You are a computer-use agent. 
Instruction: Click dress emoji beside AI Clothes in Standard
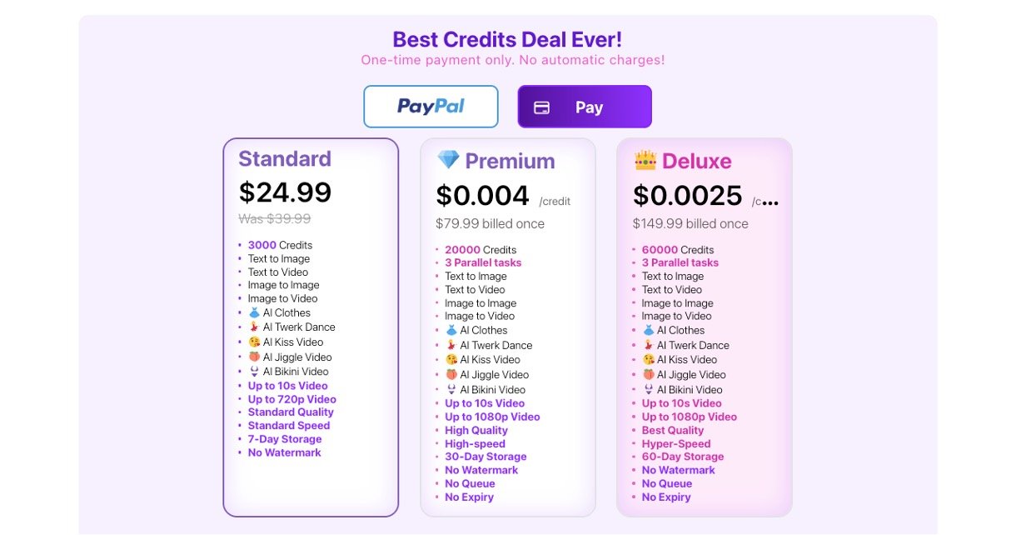[254, 312]
